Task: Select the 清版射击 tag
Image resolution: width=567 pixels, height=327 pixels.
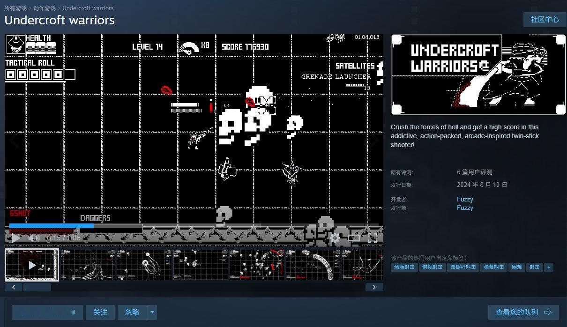Action: point(404,267)
